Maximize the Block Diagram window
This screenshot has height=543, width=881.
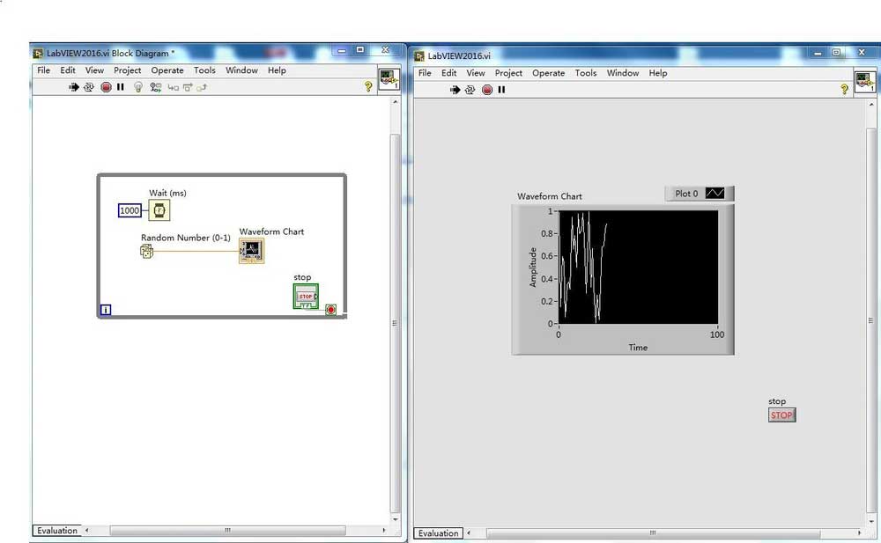click(x=360, y=50)
